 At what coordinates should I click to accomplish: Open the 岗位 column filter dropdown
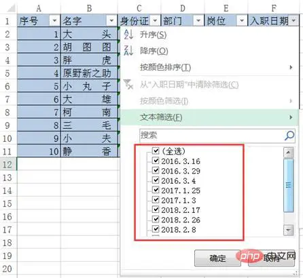[242, 21]
